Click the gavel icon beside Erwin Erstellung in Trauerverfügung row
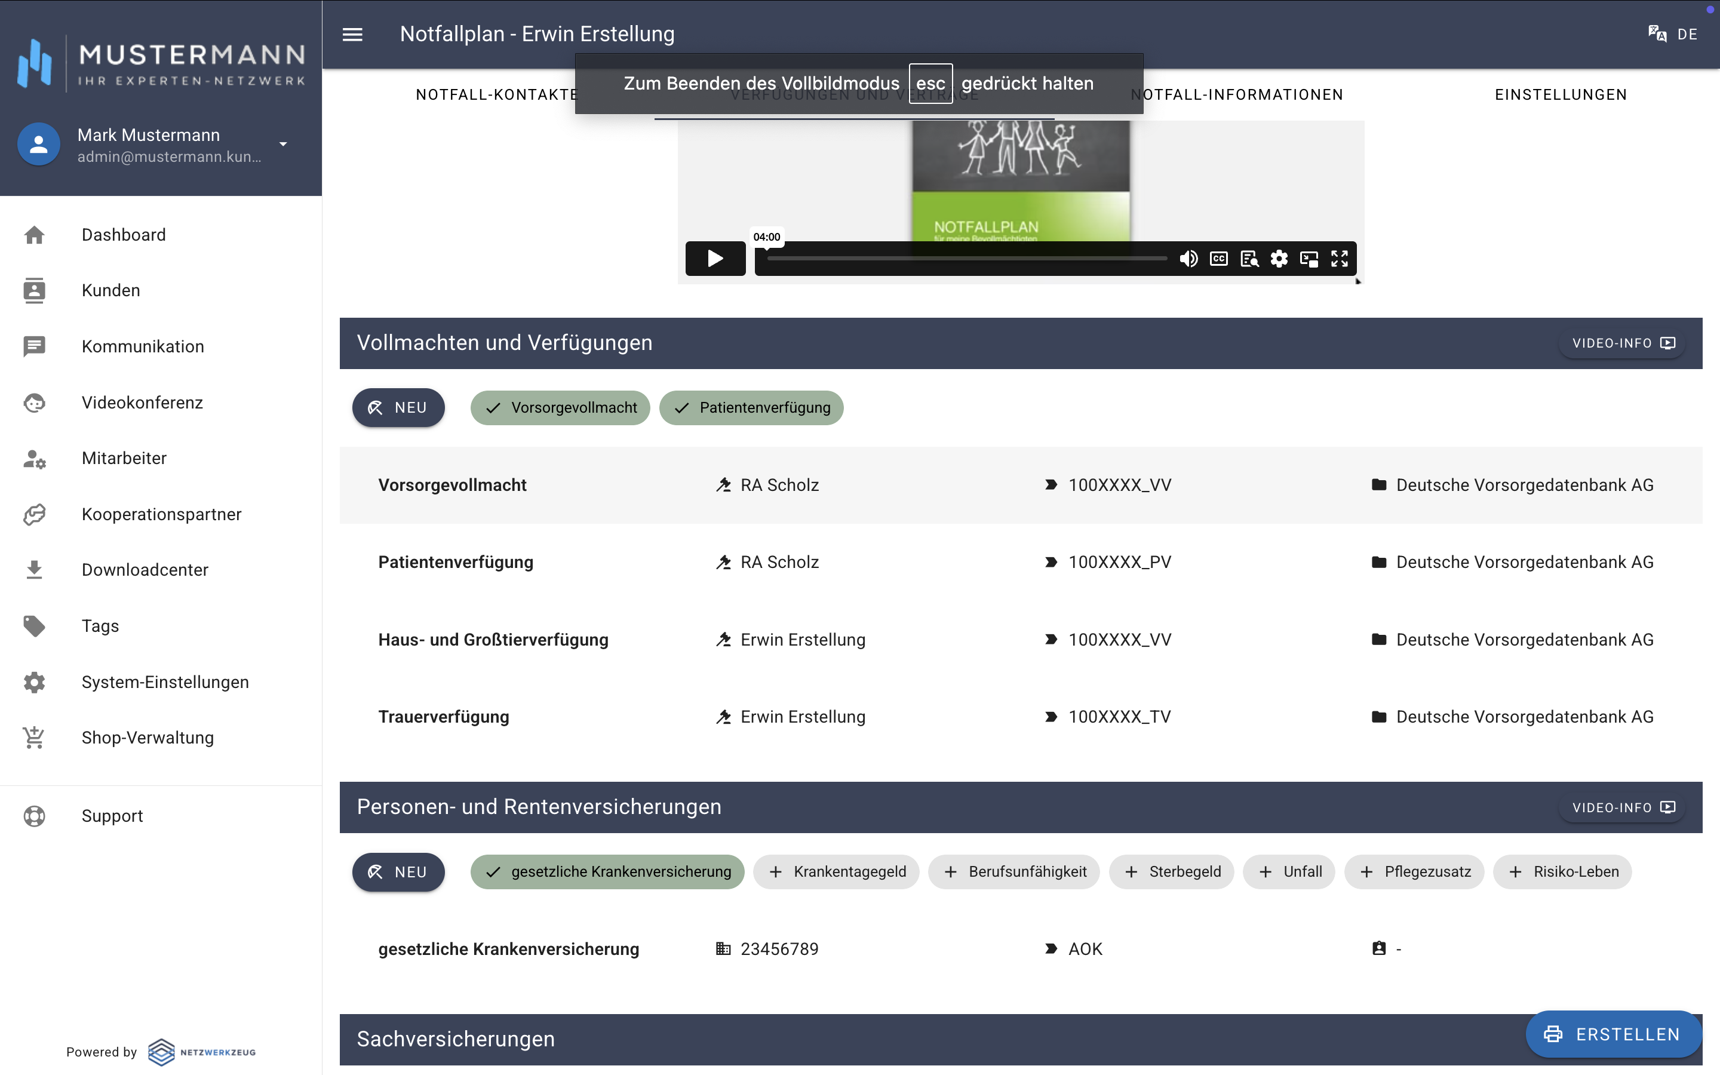The image size is (1720, 1075). [x=724, y=717]
